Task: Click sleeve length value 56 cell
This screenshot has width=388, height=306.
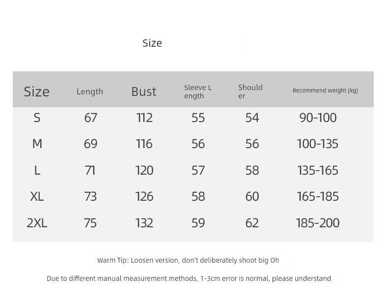Action: (x=198, y=144)
